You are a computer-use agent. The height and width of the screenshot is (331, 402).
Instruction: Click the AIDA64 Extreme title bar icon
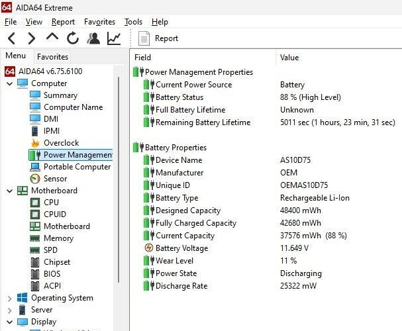point(7,7)
